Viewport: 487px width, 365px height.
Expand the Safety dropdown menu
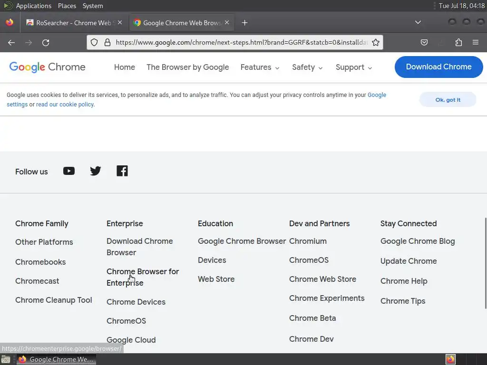308,67
